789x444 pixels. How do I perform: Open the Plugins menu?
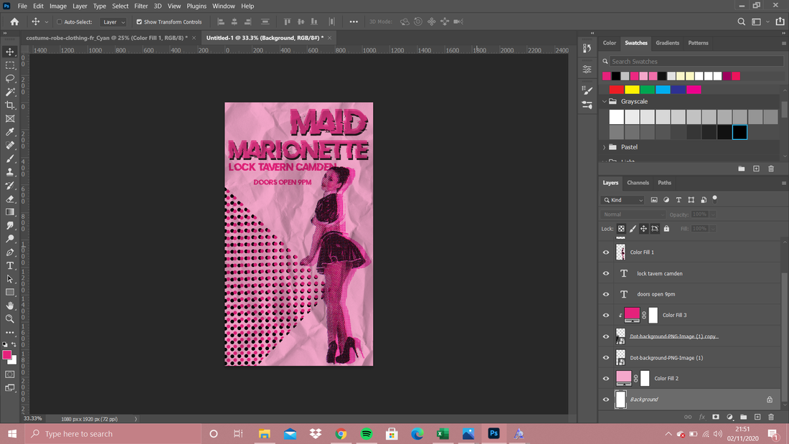[x=197, y=6]
